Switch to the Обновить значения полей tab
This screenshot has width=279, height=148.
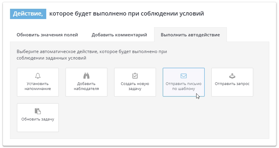(47, 35)
